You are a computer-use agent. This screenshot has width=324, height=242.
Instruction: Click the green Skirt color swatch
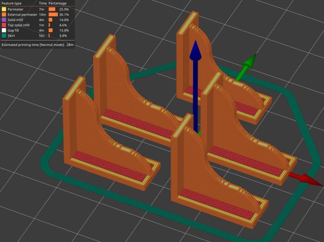click(4, 36)
